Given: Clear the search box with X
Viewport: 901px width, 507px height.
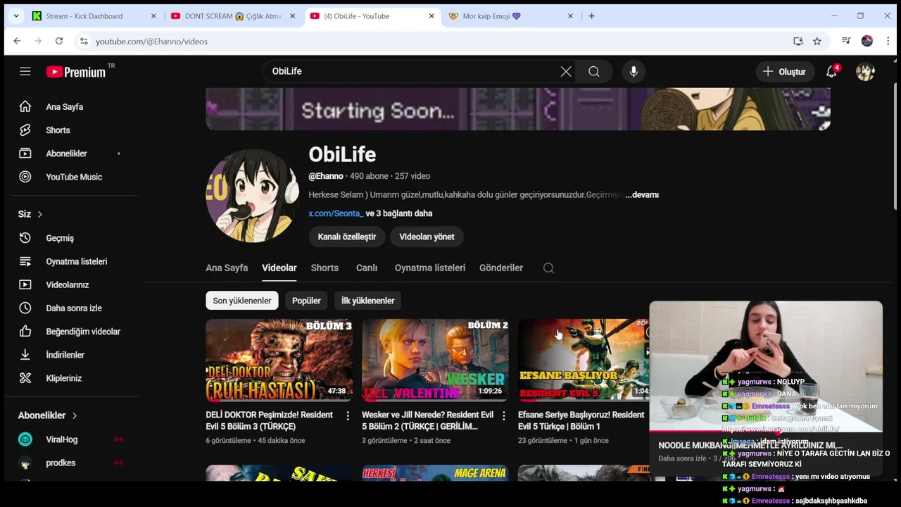Looking at the screenshot, I should [x=566, y=71].
